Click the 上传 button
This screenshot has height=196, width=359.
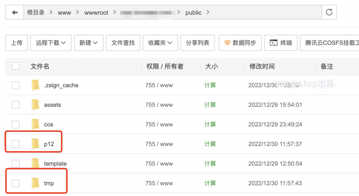(x=17, y=43)
